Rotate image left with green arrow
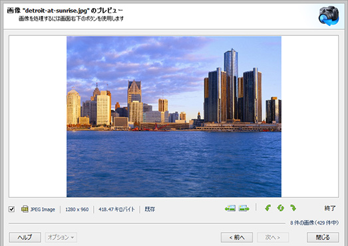348x246 pixels. click(268, 208)
